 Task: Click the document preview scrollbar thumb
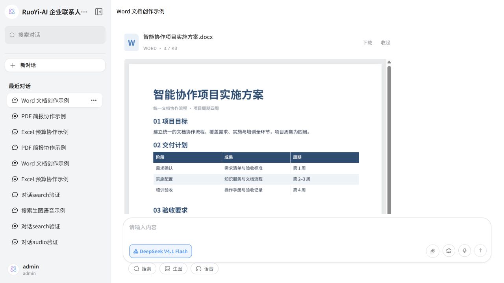[x=389, y=140]
